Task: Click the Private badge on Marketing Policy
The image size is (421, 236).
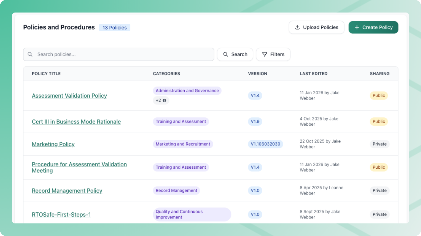Action: pos(379,144)
